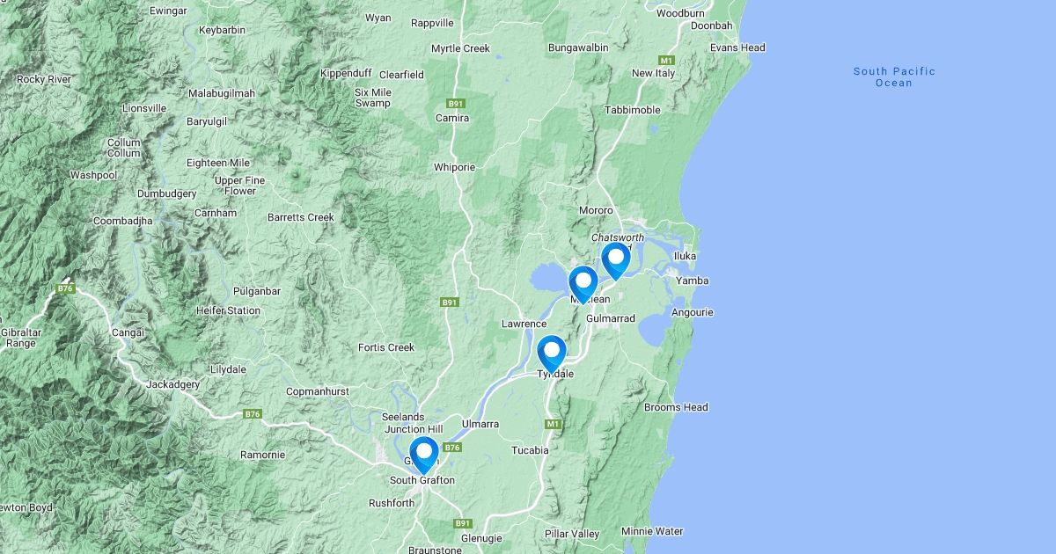Viewport: 1056px width, 554px height.
Task: Click the Clearfield label
Action: 402,75
